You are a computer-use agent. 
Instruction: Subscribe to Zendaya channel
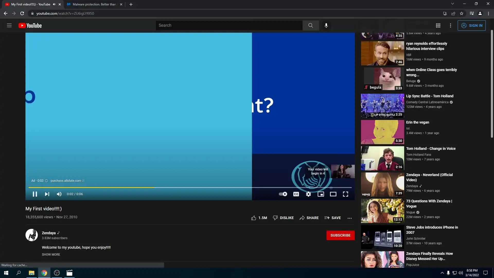tap(340, 235)
